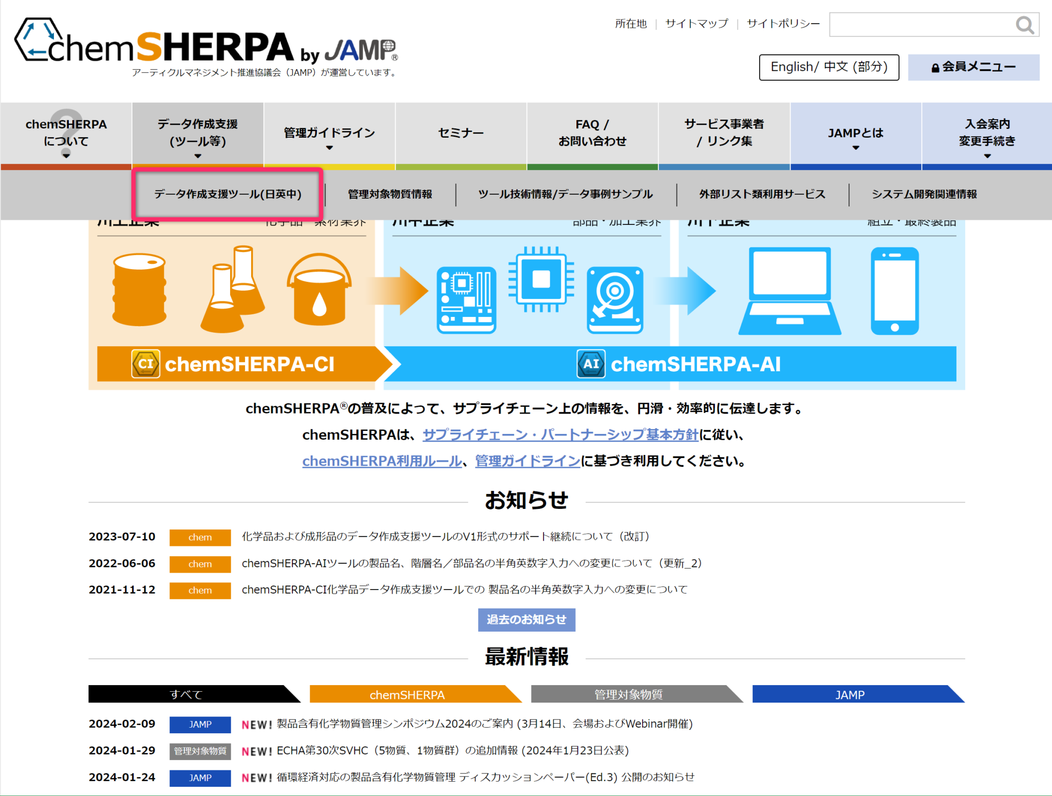1052x796 pixels.
Task: Open the セミナー menu item
Action: pyautogui.click(x=460, y=132)
